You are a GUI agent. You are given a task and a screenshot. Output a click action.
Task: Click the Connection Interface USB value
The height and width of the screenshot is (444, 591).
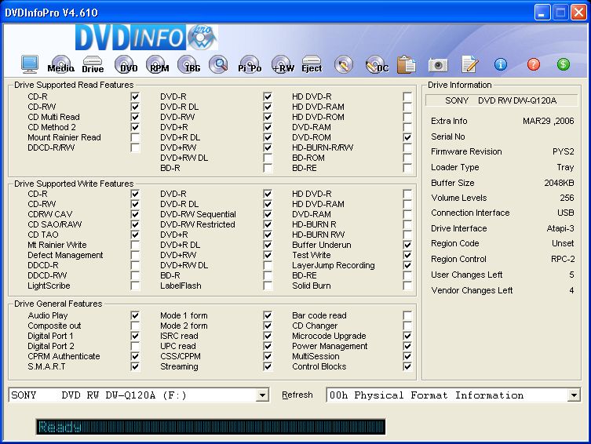pyautogui.click(x=566, y=213)
